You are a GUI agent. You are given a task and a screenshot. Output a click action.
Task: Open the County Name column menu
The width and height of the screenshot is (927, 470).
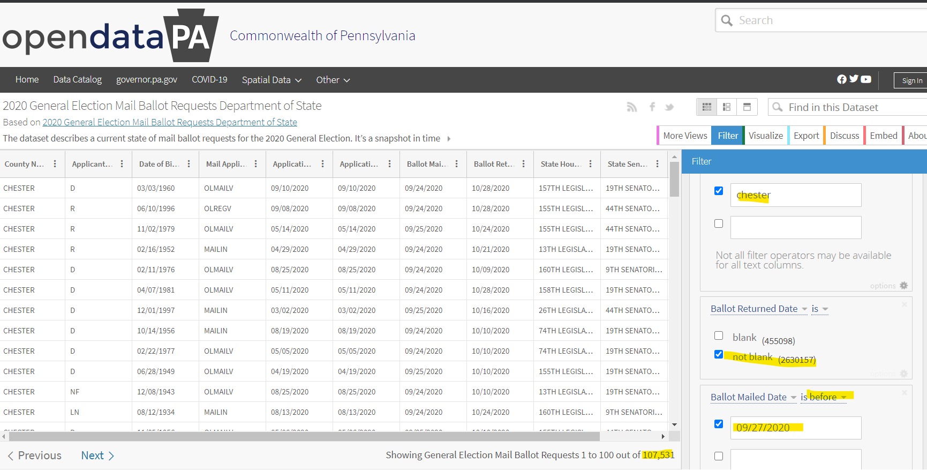[x=55, y=164]
